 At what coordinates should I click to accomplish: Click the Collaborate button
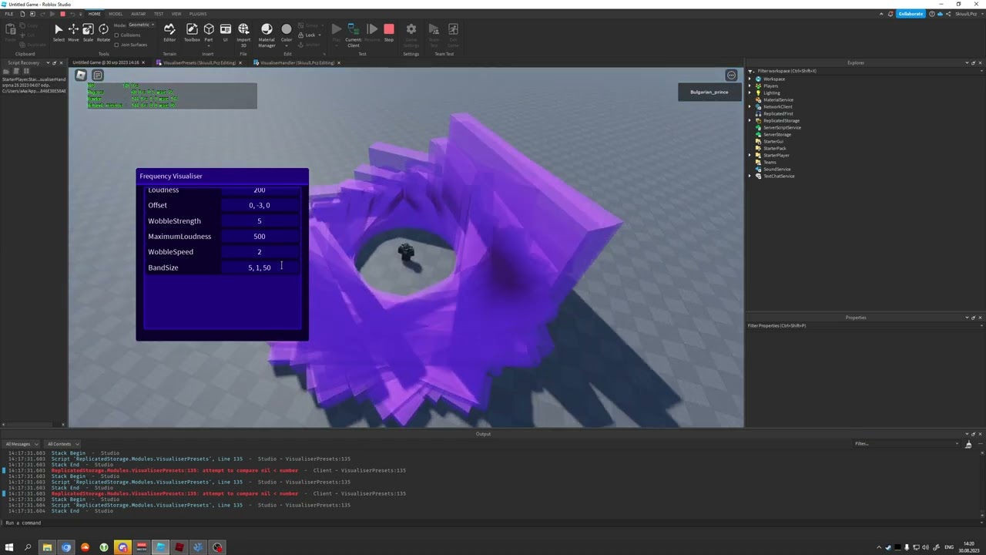pyautogui.click(x=911, y=14)
